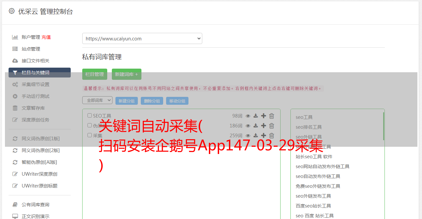Check the 采集 checkbox

point(89,135)
